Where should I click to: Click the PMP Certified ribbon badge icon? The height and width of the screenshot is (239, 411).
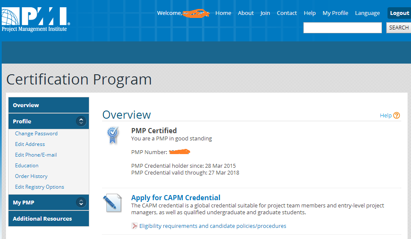coord(113,135)
